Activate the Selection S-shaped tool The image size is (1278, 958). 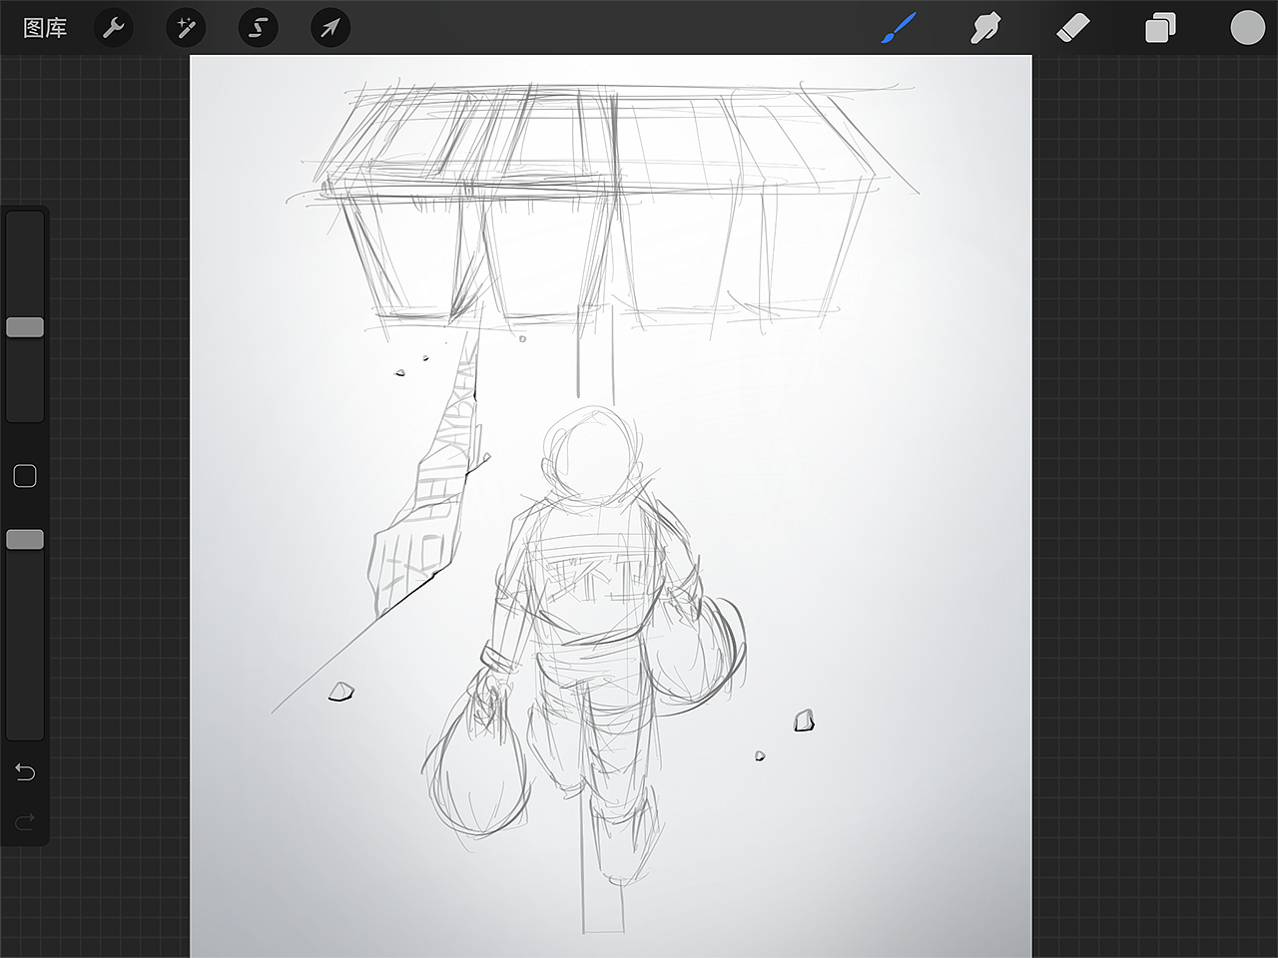[258, 28]
